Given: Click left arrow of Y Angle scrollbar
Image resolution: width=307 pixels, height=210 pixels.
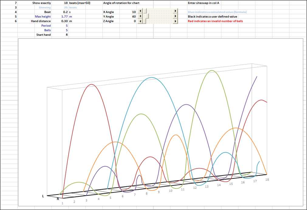Looking at the screenshot, I should 140,16.
